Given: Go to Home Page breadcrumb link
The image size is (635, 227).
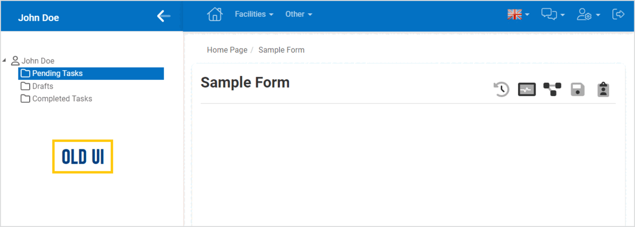Looking at the screenshot, I should 227,50.
